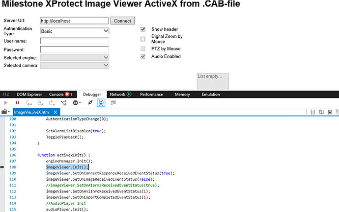The width and height of the screenshot is (339, 212).
Task: Toggle the Audio Enabled checkbox
Action: pos(143,57)
